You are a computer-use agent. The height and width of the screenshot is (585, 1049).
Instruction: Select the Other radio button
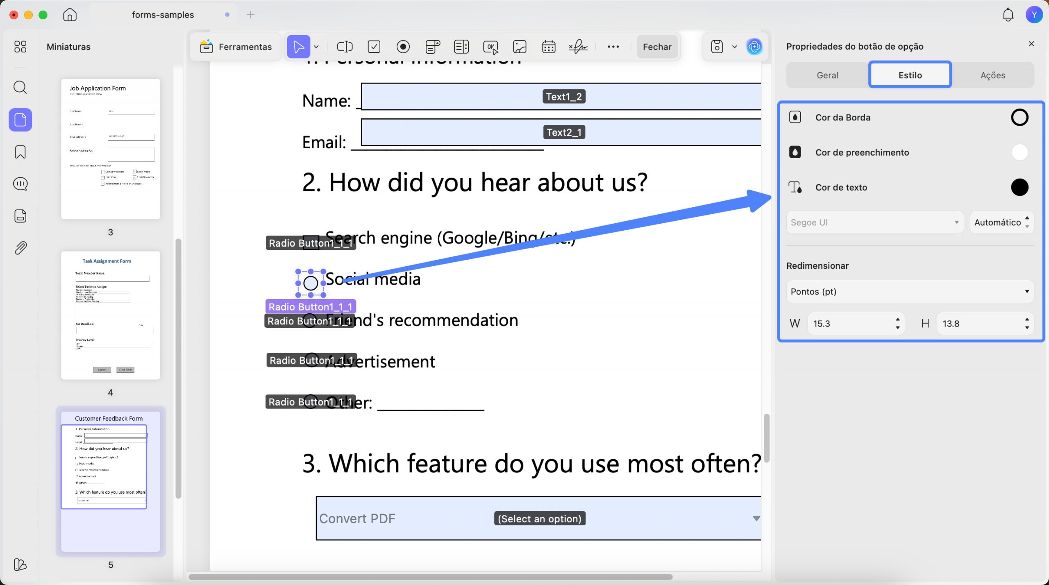click(311, 401)
